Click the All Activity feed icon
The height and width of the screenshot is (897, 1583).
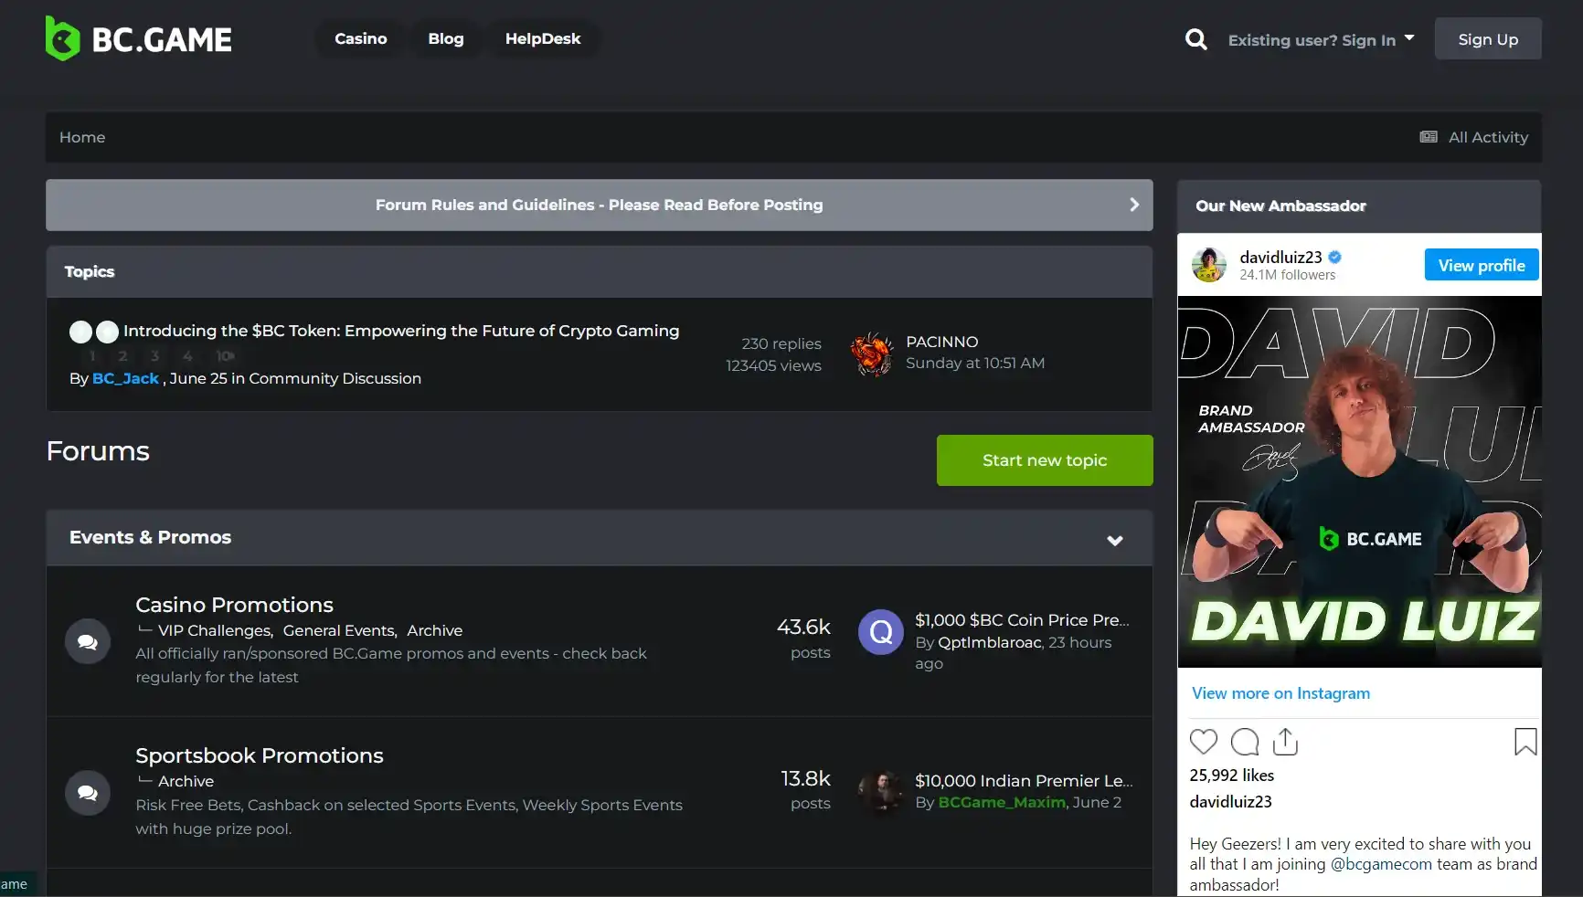tap(1429, 137)
